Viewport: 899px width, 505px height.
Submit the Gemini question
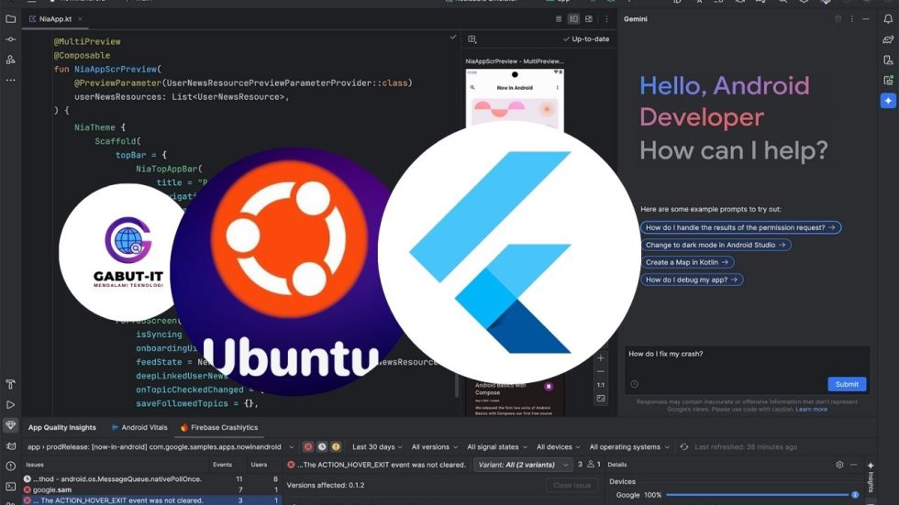(846, 384)
